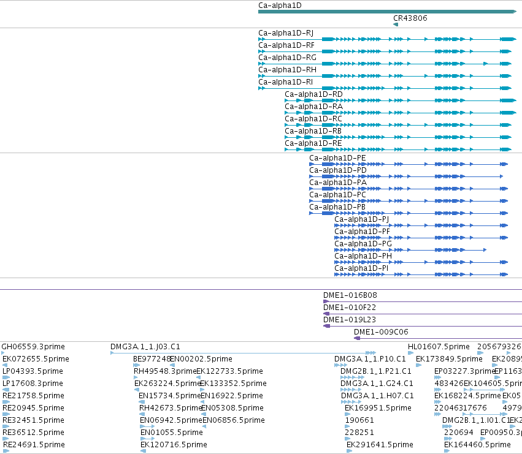The height and width of the screenshot is (454, 522).
Task: Click the DME1-019L23 label
Action: pos(349,320)
